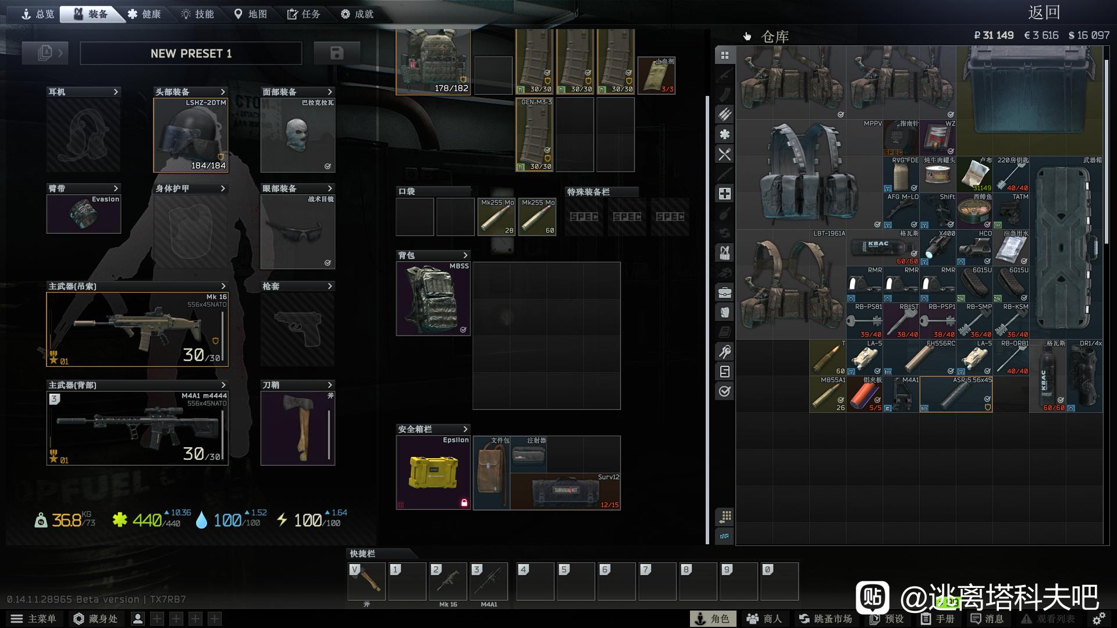Image resolution: width=1117 pixels, height=628 pixels.
Task: Select the M4A1 m4444 back weapon
Action: click(x=137, y=428)
